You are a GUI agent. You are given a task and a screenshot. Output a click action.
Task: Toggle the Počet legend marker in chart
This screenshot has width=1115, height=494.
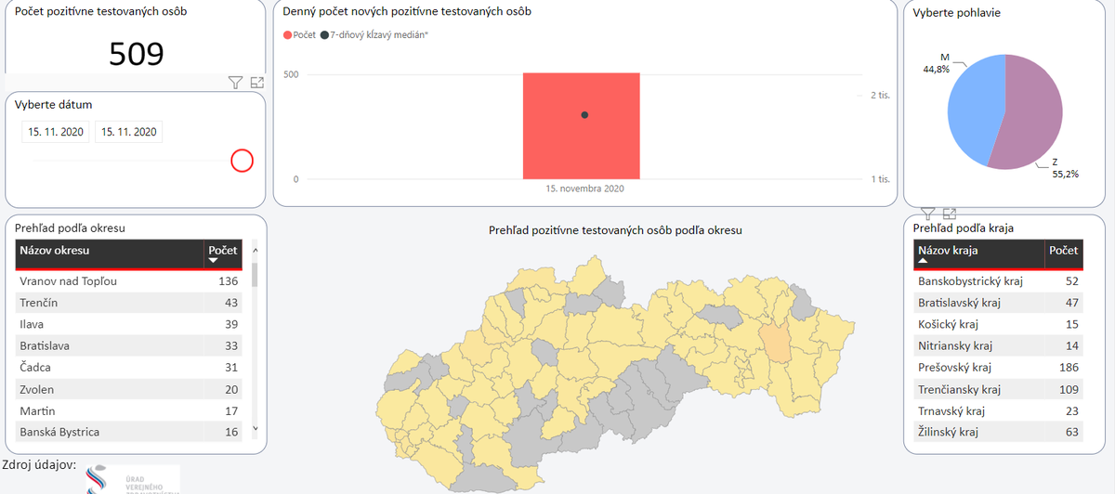[x=288, y=34]
